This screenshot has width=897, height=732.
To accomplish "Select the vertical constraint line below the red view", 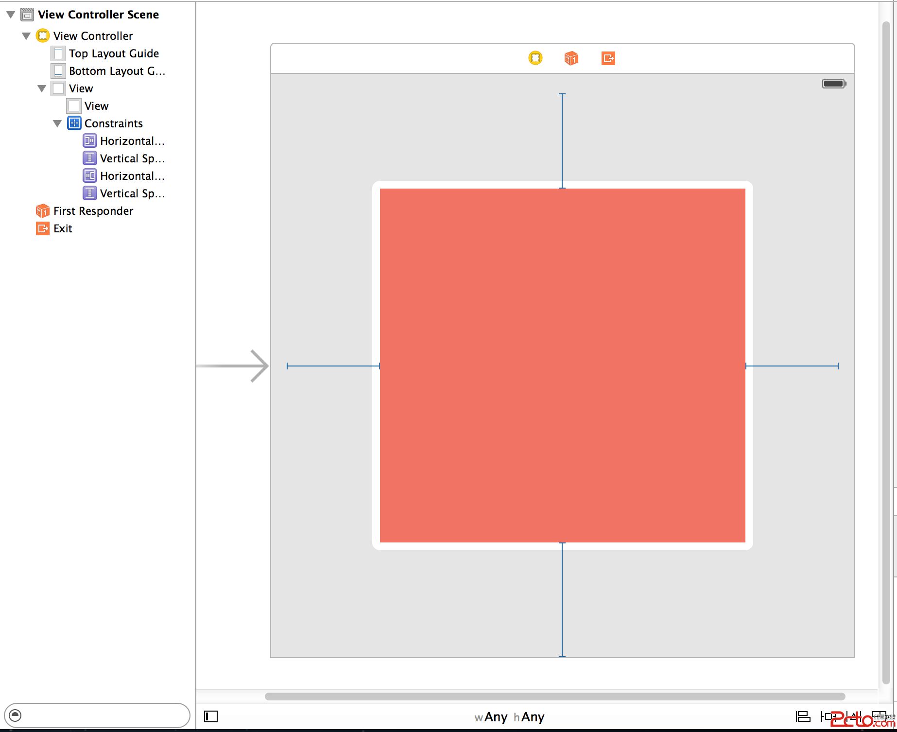I will (562, 600).
